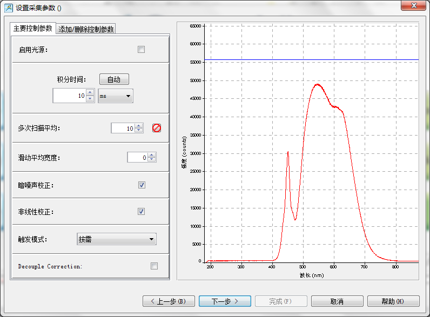Screen dimensions: 430x317
Task: Decrease 多次扫描平均 value with down arrow
Action: pyautogui.click(x=139, y=131)
